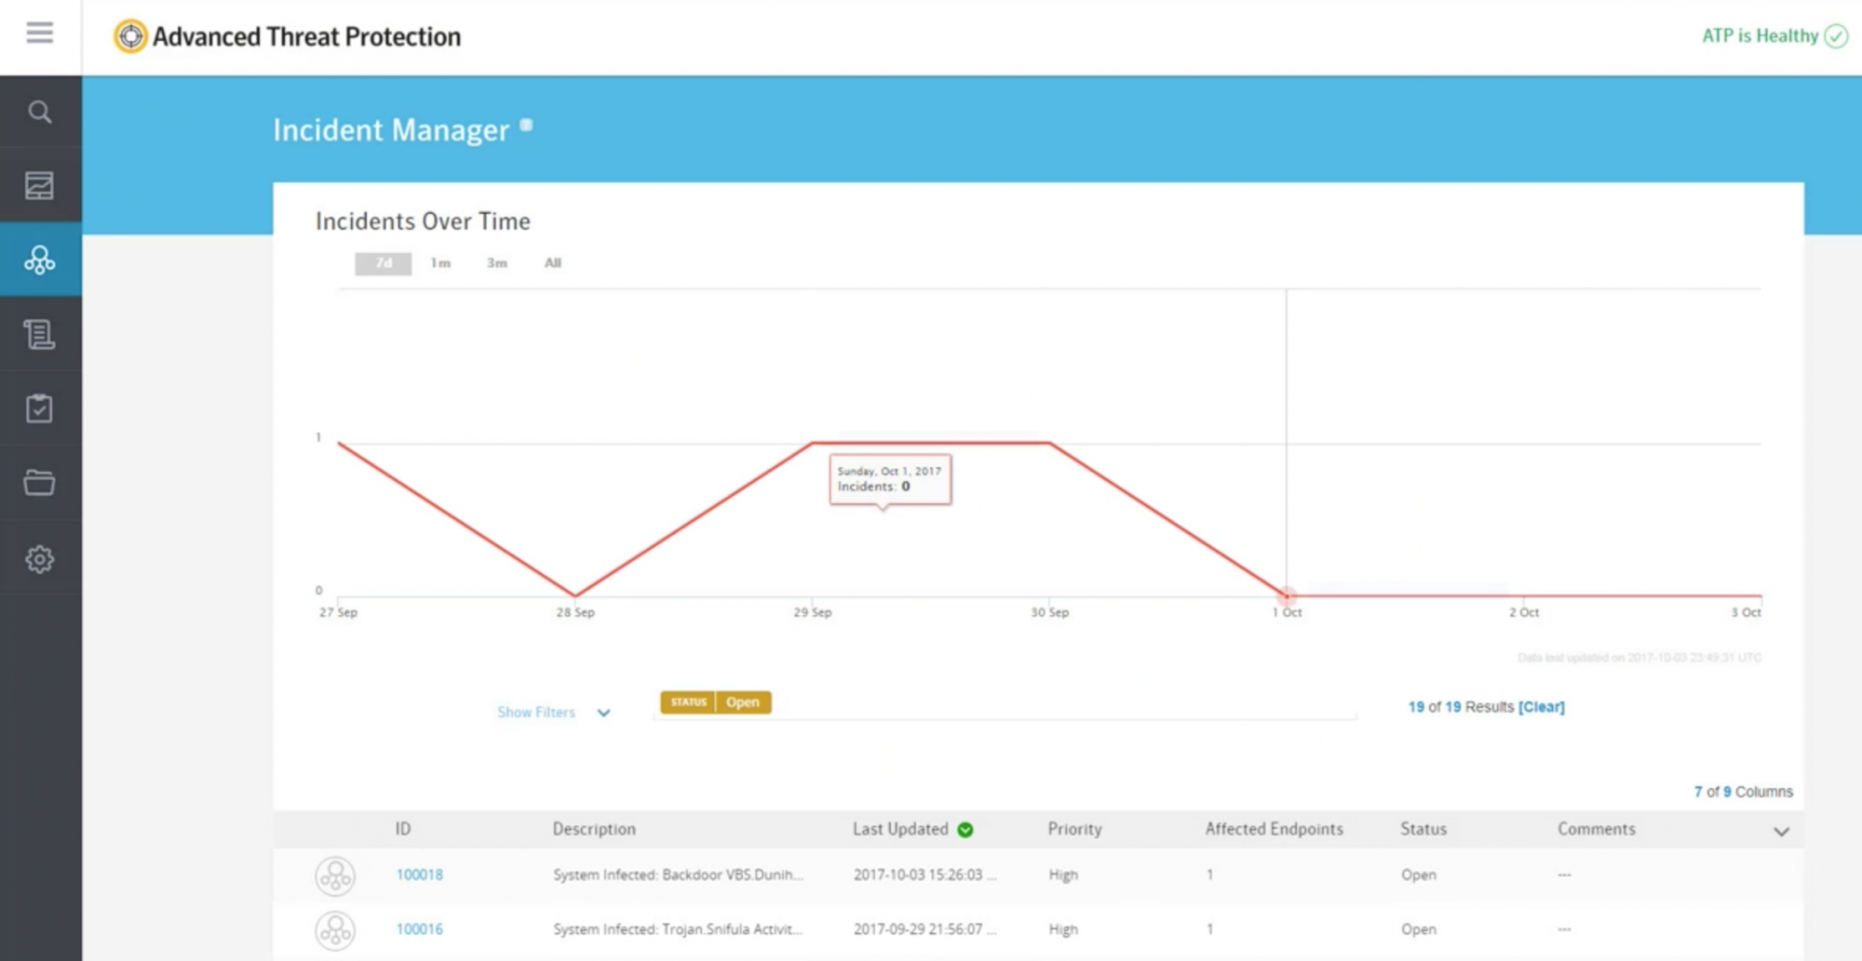Select the Incident Manager biohazard sidebar icon

pyautogui.click(x=39, y=260)
